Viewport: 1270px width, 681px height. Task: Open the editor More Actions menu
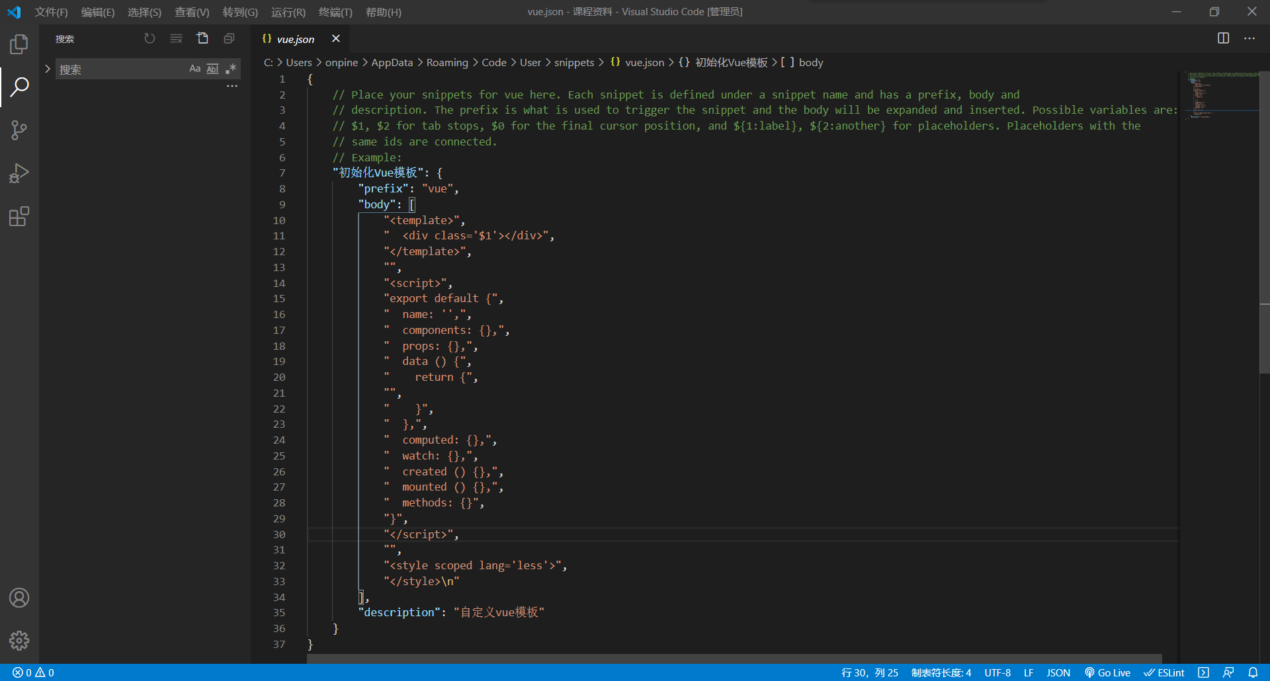(1249, 38)
